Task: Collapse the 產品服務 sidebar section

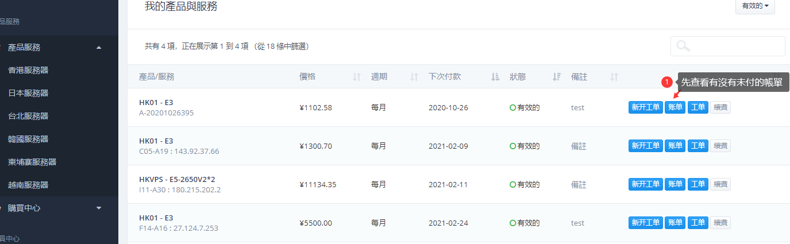Action: pyautogui.click(x=99, y=48)
